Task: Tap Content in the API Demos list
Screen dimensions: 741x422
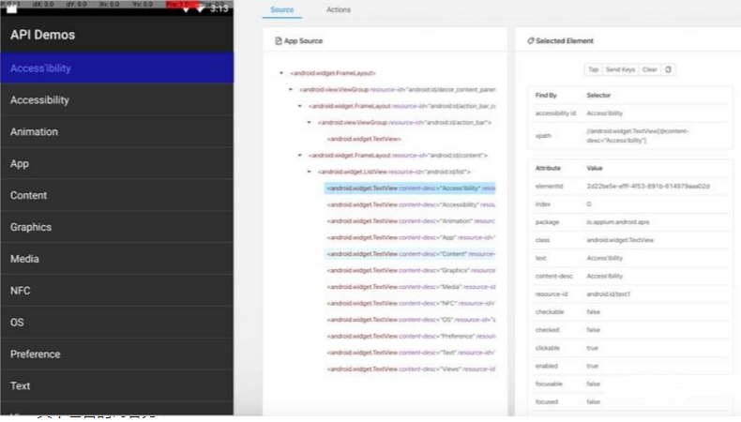Action: click(x=116, y=195)
